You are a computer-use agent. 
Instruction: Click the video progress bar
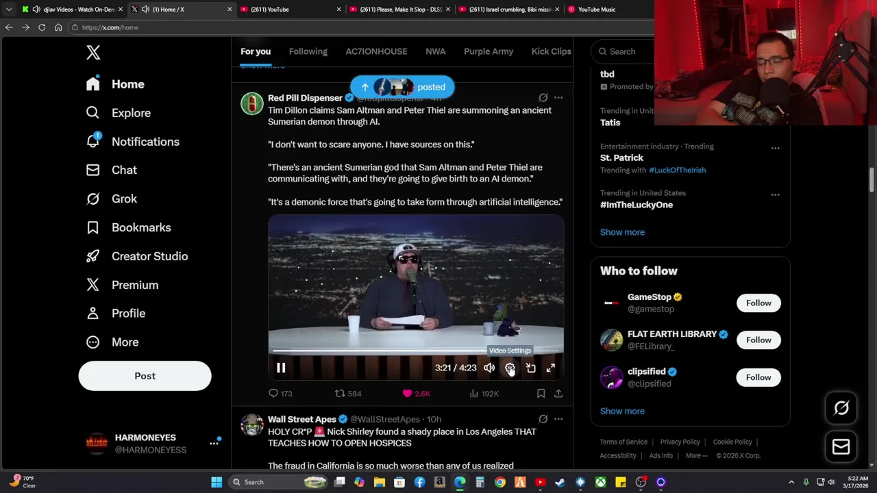coord(416,351)
